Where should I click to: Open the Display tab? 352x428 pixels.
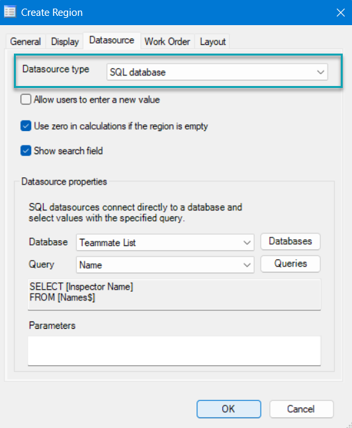coord(65,42)
